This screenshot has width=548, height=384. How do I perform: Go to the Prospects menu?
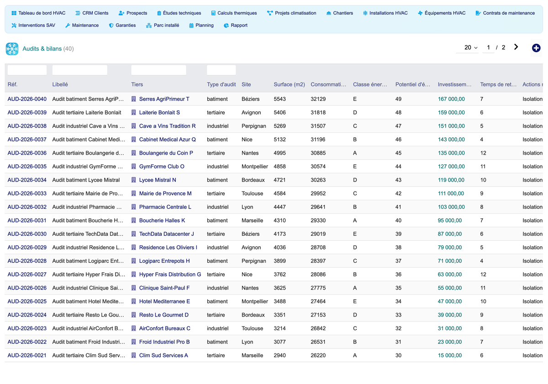(x=133, y=13)
